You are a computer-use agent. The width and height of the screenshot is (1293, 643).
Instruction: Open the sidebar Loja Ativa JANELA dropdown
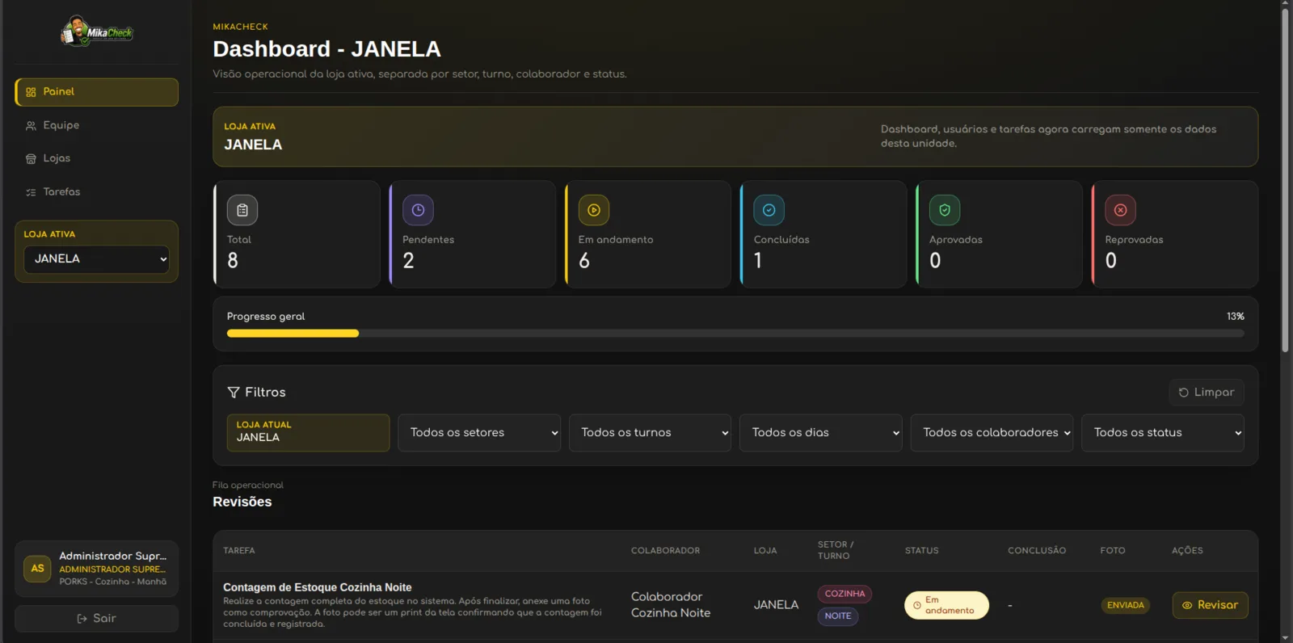tap(96, 259)
